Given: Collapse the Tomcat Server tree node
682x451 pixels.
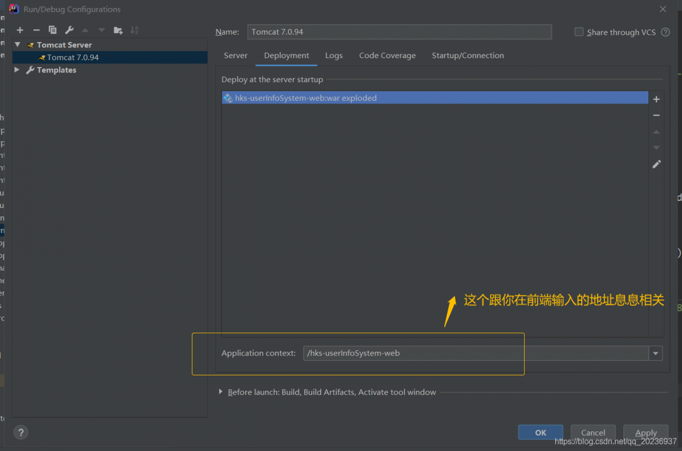Looking at the screenshot, I should tap(18, 45).
